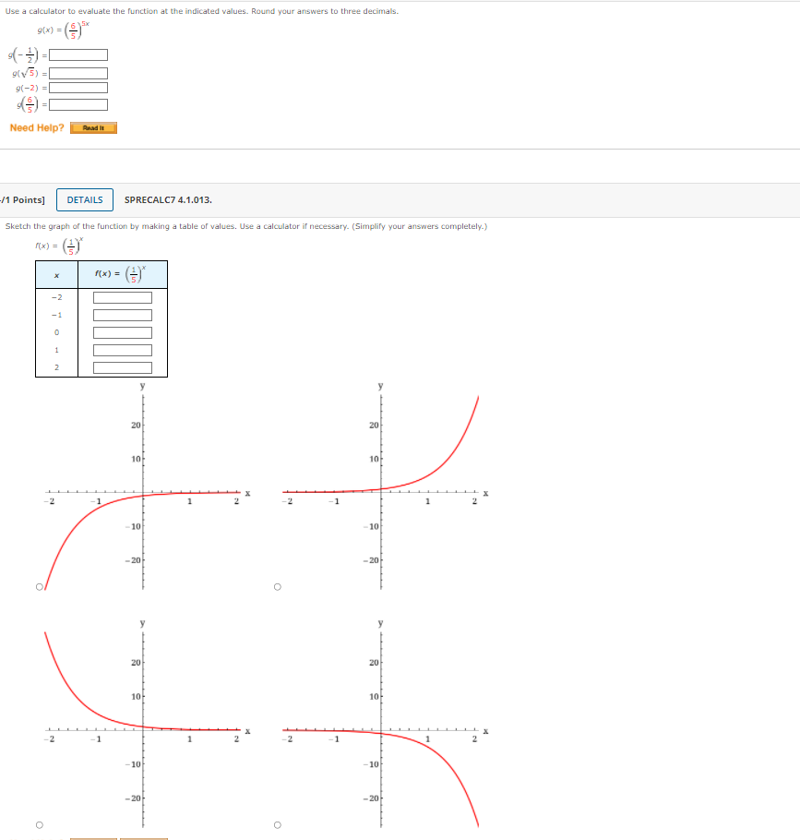
Task: Focus the table input for x = 0
Action: (122, 332)
